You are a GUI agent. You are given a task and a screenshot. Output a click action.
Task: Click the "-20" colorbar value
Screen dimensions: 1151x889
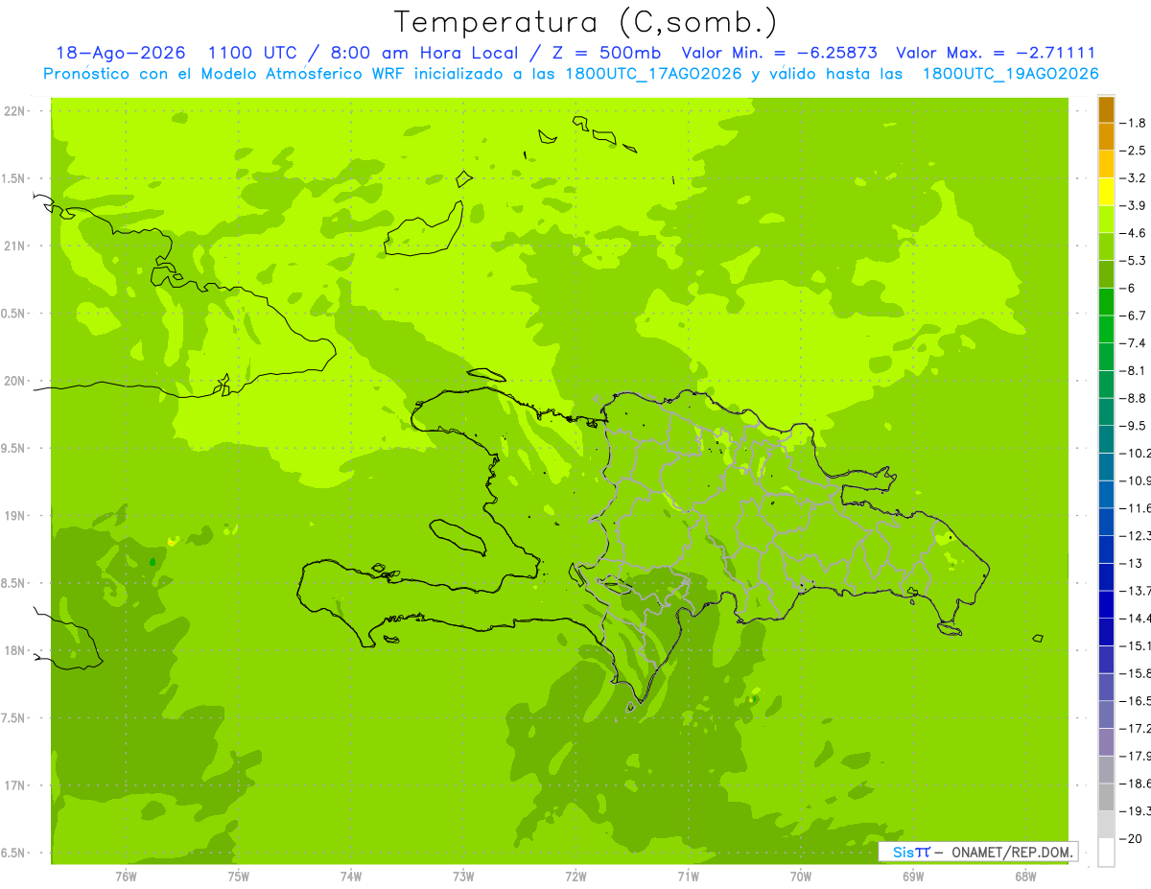click(1133, 839)
